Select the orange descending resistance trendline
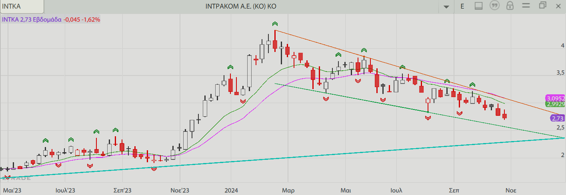 420,72
